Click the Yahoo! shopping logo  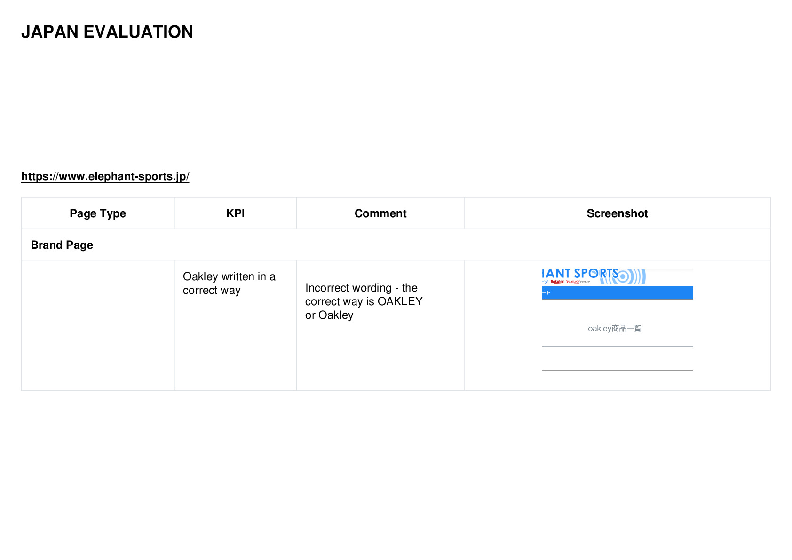(x=578, y=282)
